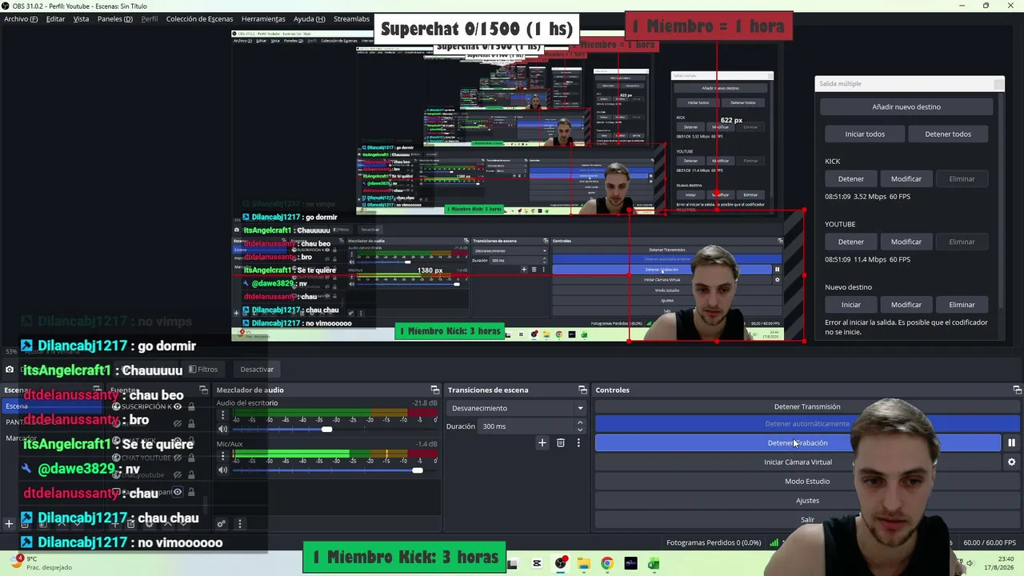Click Modificar for the YOUTUBE destination
This screenshot has width=1024, height=576.
point(906,242)
